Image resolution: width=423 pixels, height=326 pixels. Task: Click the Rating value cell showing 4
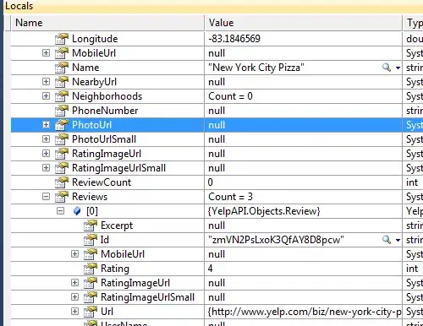click(304, 269)
